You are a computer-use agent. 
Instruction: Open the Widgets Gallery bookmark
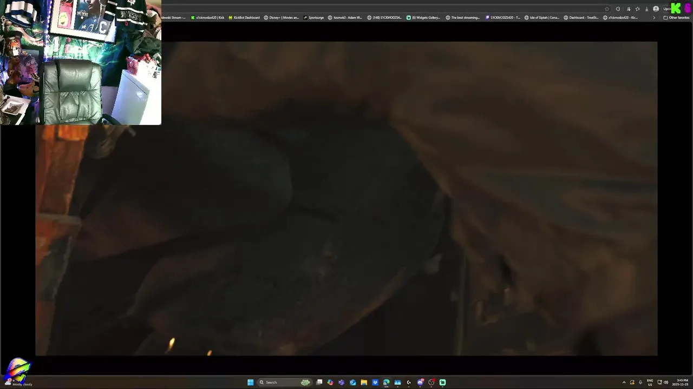pos(423,17)
